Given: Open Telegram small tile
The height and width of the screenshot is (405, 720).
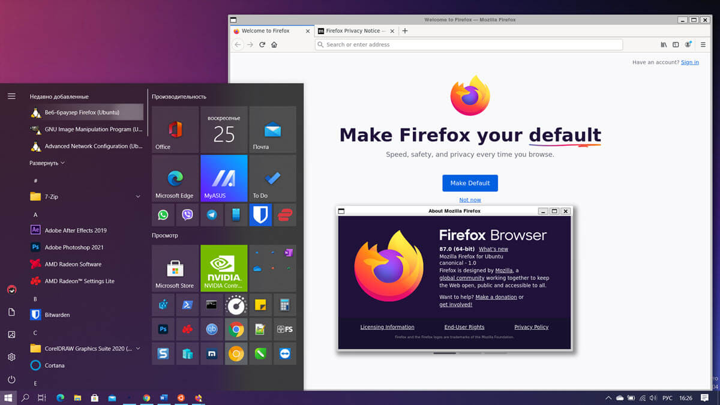Looking at the screenshot, I should point(212,215).
